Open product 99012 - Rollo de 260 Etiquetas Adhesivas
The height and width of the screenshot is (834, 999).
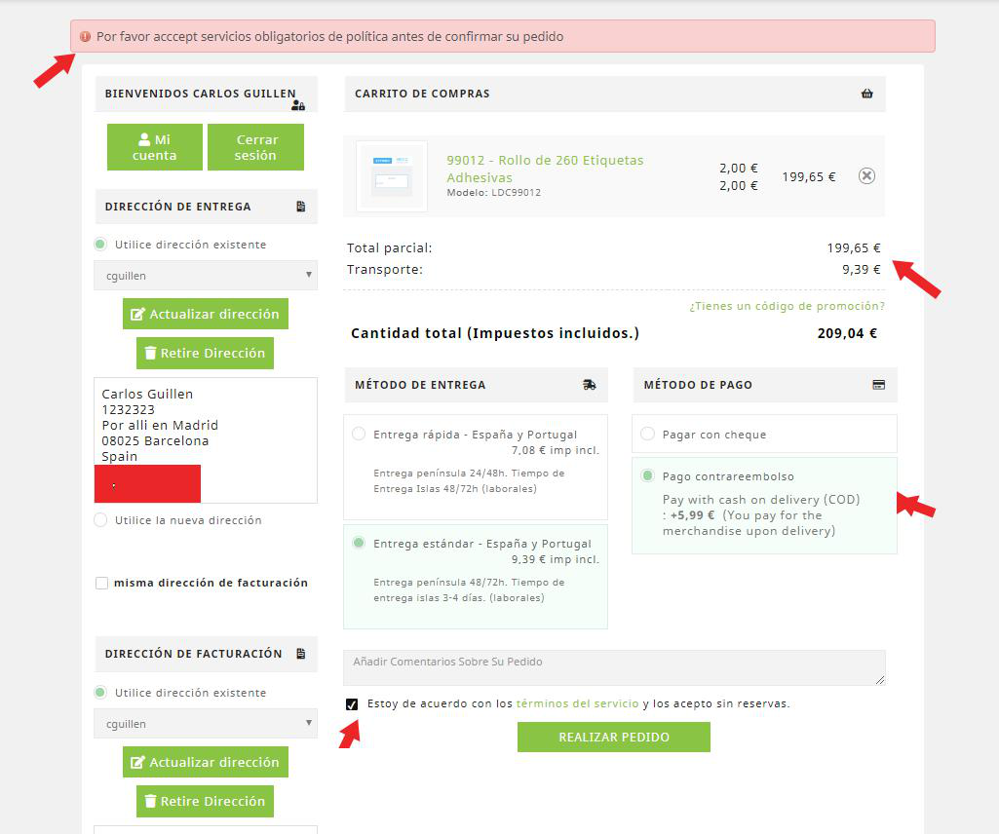545,169
